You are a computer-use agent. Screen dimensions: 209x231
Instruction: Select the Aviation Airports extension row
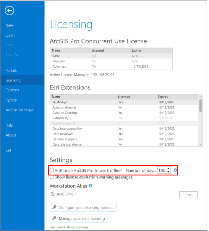[x=124, y=108]
